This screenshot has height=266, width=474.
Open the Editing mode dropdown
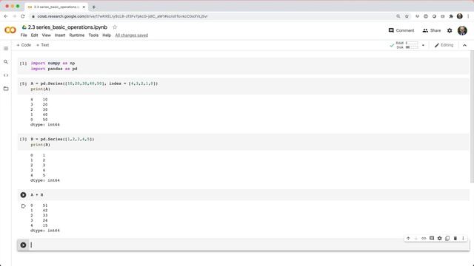444,45
